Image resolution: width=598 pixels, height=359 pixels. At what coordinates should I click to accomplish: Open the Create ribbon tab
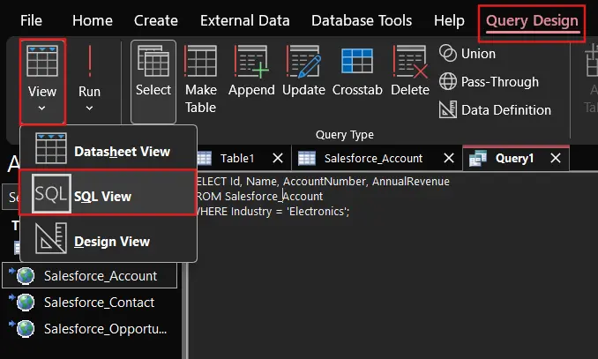pos(155,20)
